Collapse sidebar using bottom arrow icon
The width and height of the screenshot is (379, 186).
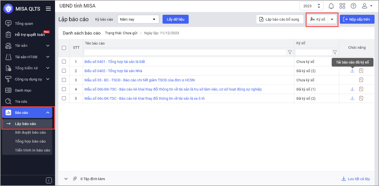coord(49,180)
